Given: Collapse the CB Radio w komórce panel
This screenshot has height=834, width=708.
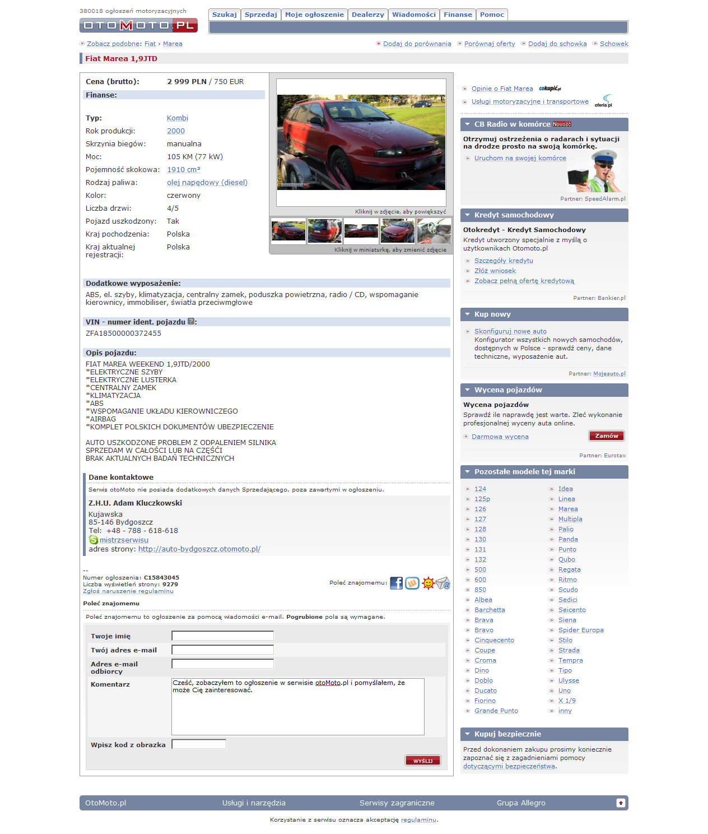Looking at the screenshot, I should [x=467, y=124].
